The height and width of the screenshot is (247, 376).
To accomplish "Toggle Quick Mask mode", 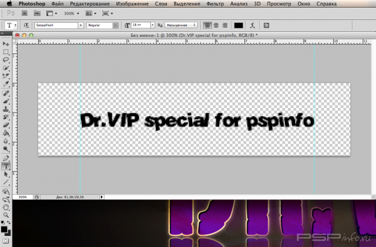I will pos(6,240).
